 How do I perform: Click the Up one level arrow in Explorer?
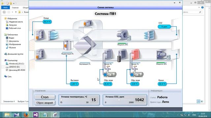(x=16, y=12)
